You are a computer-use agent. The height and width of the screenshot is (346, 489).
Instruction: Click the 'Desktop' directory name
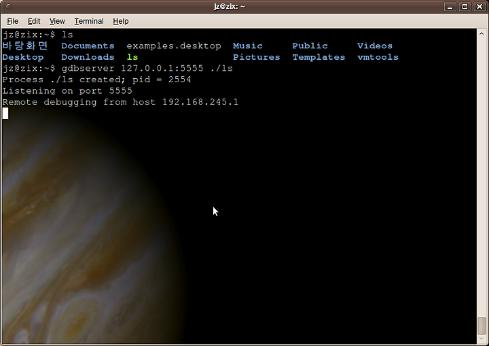pos(23,57)
